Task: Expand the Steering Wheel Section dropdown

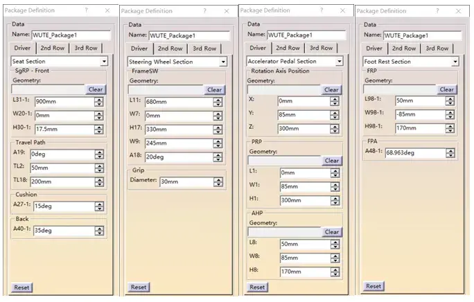Action: (222, 62)
